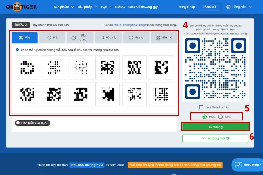
Task: Choose the fourth pattern in first row
Action: (x=108, y=68)
